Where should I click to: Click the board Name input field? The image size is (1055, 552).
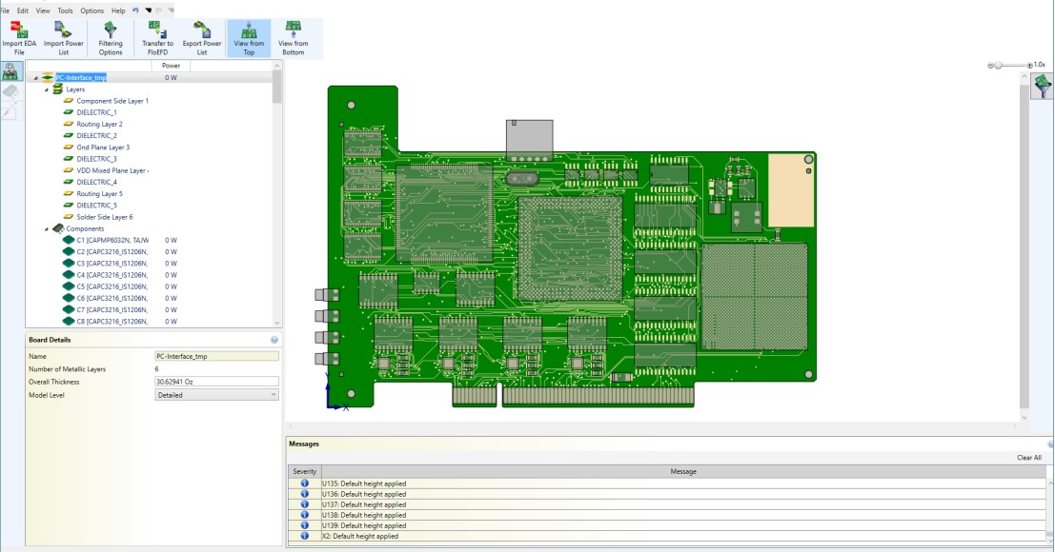pyautogui.click(x=216, y=357)
